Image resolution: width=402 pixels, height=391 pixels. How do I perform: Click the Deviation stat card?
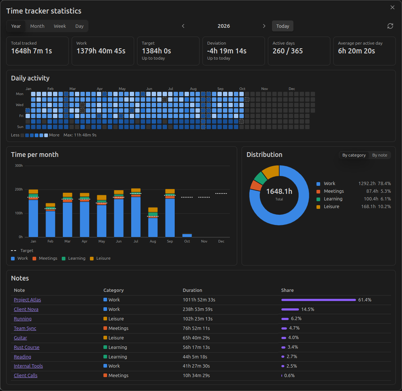point(234,51)
